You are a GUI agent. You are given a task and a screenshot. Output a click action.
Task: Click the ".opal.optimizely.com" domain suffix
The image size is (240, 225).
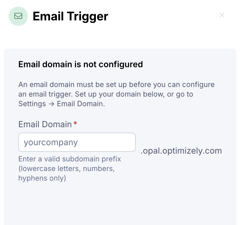[181, 151]
